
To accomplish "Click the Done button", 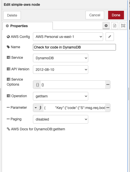I will 116,15.
